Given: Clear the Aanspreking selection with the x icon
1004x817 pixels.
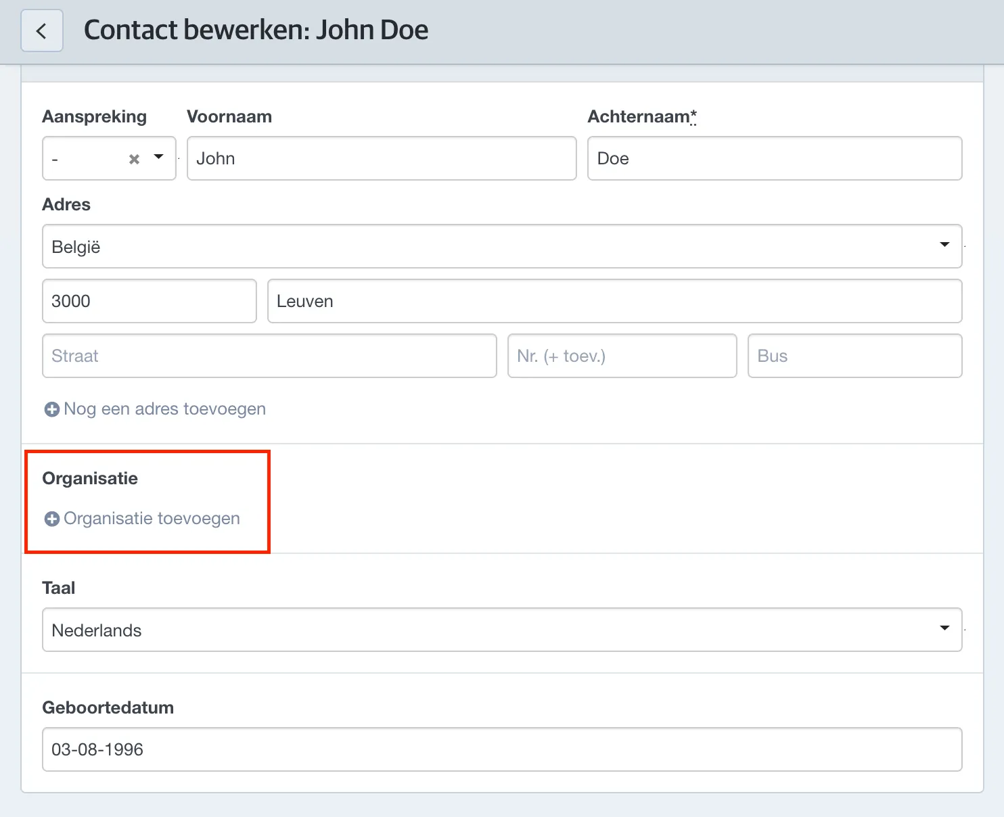Looking at the screenshot, I should (134, 159).
